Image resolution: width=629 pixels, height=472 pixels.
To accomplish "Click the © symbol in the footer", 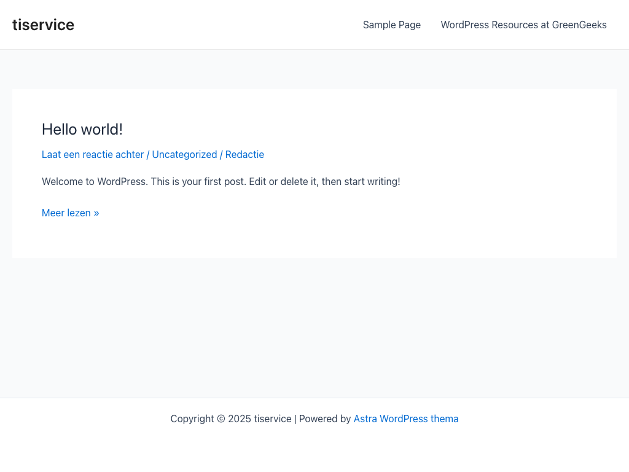I will click(x=221, y=419).
